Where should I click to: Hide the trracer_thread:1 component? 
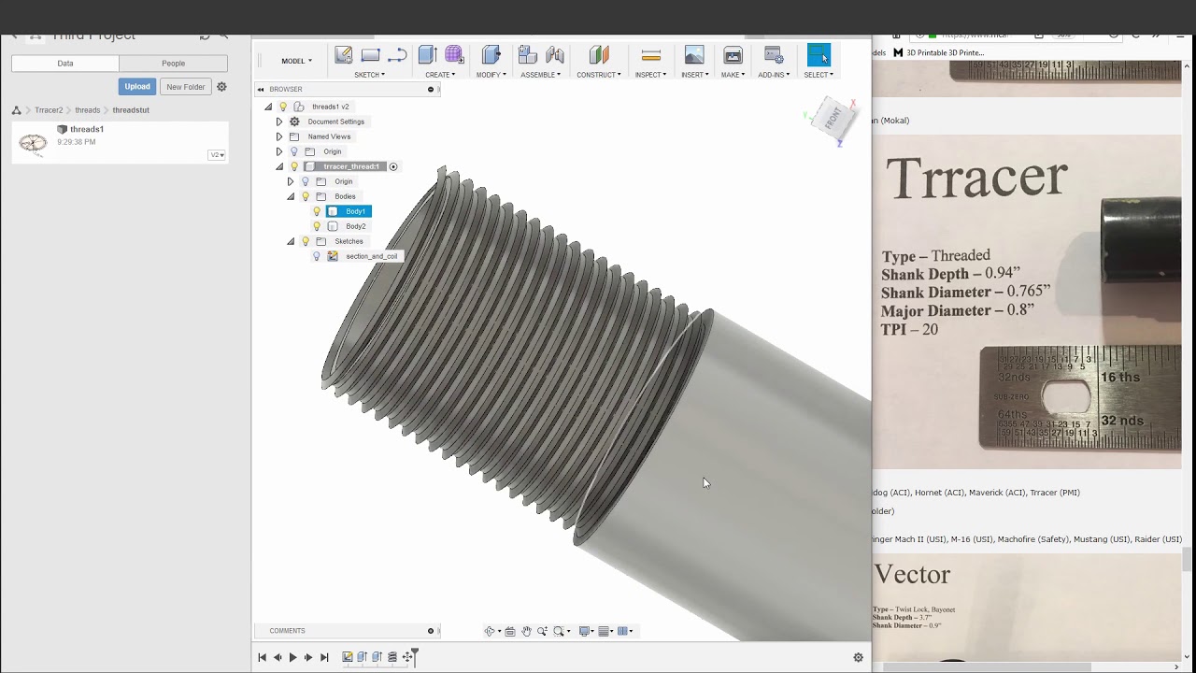pos(294,166)
